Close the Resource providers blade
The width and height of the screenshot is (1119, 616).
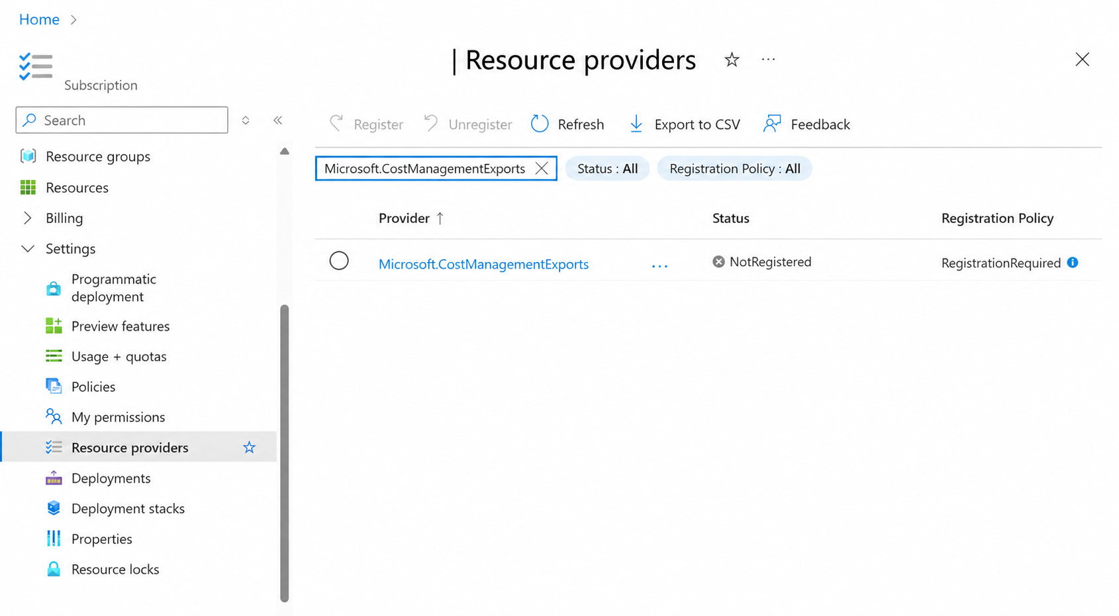click(1082, 60)
